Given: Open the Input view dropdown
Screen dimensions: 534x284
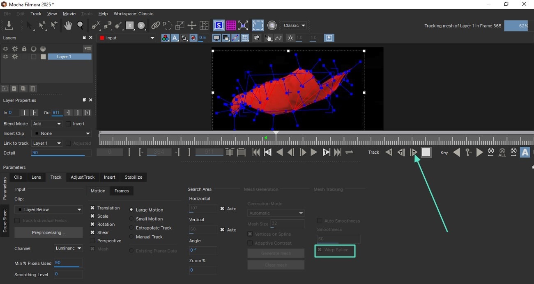Looking at the screenshot, I should pyautogui.click(x=127, y=38).
